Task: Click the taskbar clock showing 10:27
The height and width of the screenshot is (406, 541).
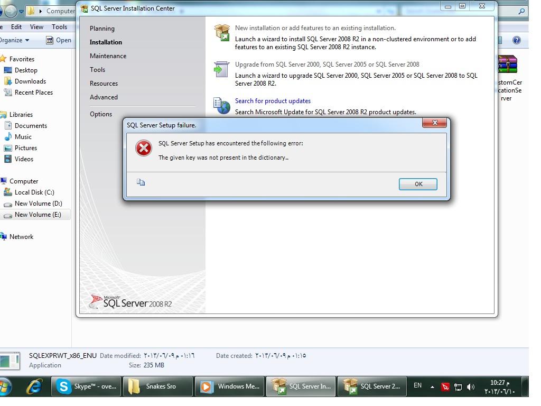Action: [x=500, y=387]
